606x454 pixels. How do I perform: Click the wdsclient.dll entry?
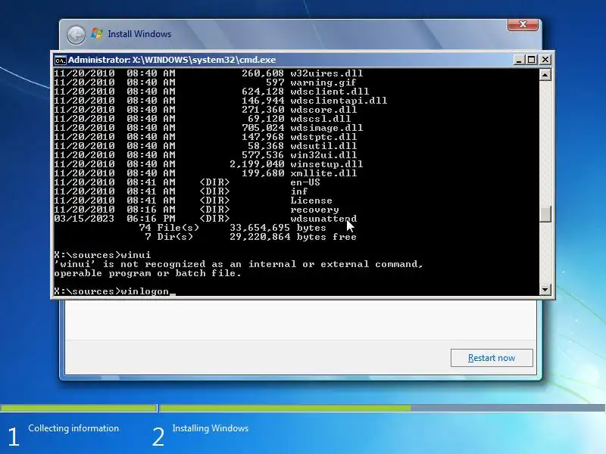330,92
